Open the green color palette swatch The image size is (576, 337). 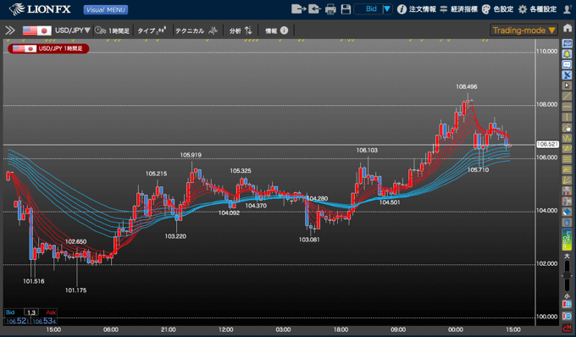click(x=567, y=240)
